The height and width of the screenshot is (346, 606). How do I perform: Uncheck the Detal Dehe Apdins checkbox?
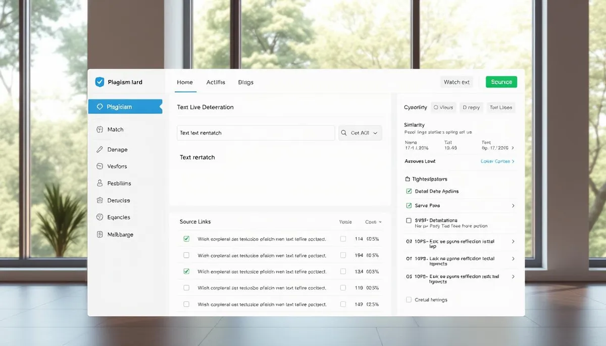409,192
